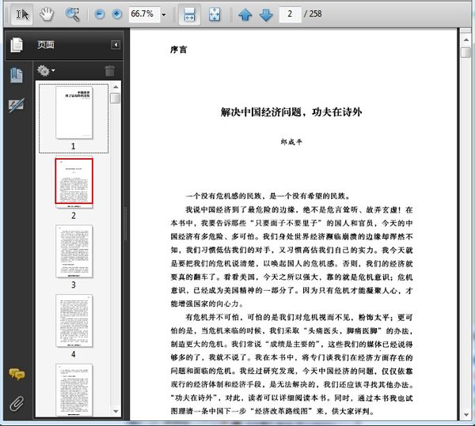475x426 pixels.
Task: Choose the marquee zoom tool
Action: [72, 14]
